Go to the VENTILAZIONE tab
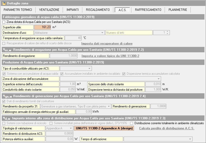This screenshot has width=206, height=143. [49, 10]
